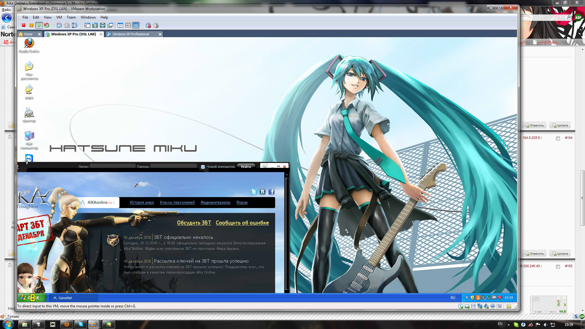Click the sound card status icon

pyautogui.click(x=486, y=306)
